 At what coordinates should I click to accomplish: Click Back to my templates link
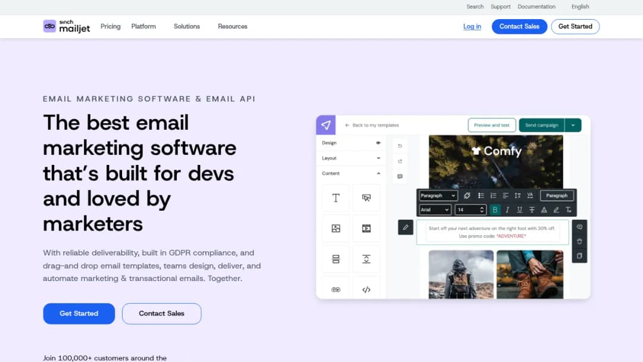[x=372, y=125]
